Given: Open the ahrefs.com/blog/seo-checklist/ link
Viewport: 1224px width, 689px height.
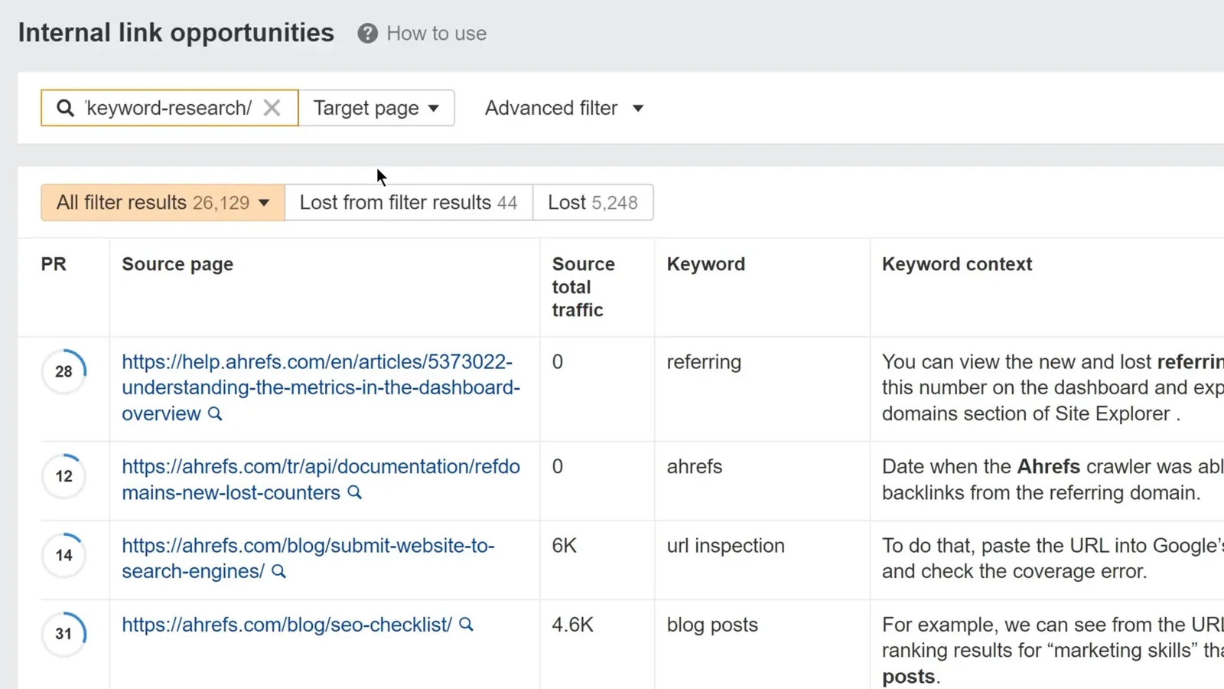Looking at the screenshot, I should [x=287, y=625].
